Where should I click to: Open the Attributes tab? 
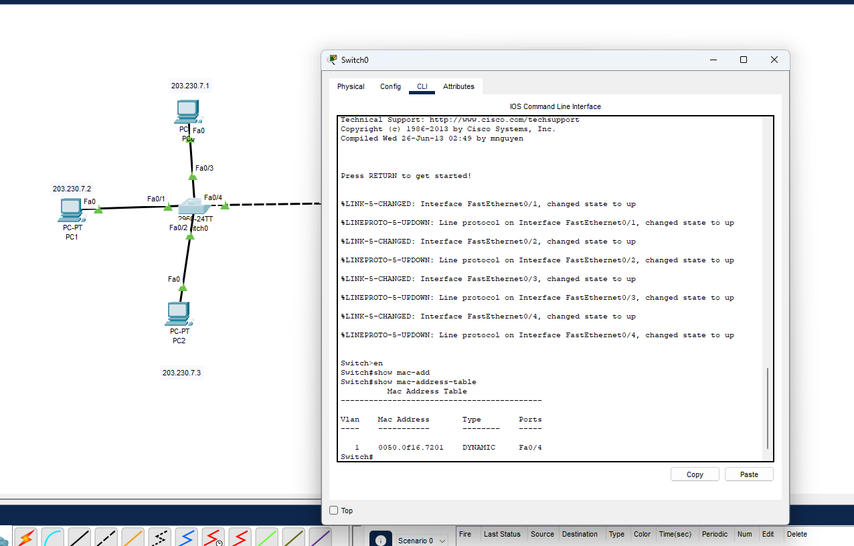pos(458,86)
